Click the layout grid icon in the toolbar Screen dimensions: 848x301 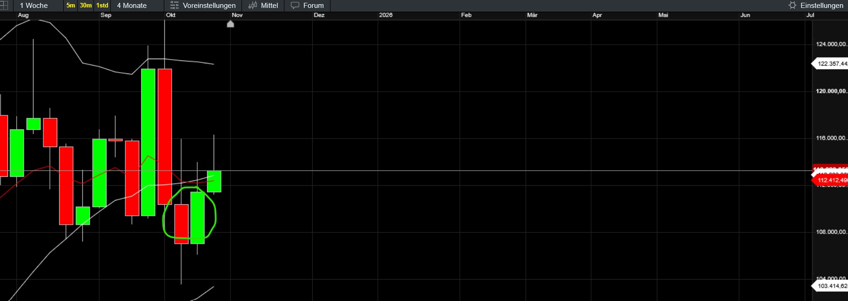tap(4, 5)
